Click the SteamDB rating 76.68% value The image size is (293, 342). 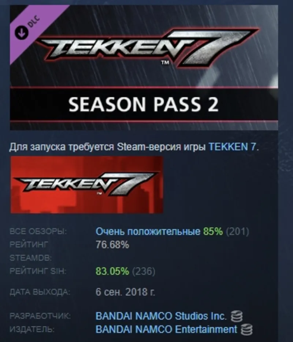[112, 245]
